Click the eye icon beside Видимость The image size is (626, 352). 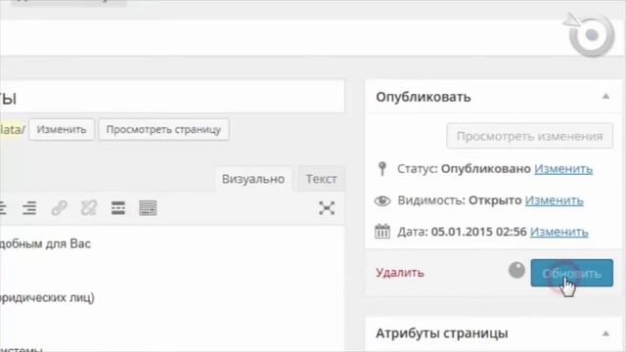(382, 200)
